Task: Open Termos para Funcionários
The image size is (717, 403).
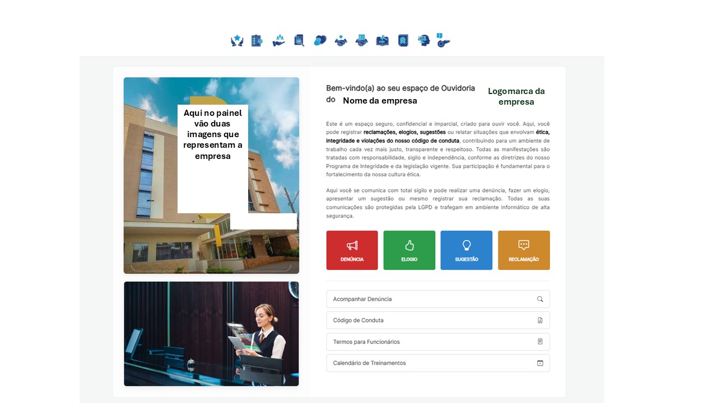Action: 437,341
